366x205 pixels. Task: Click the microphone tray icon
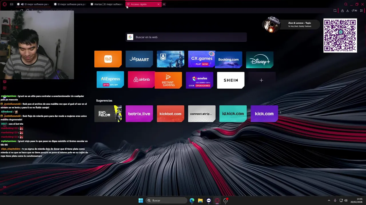tap(335, 200)
